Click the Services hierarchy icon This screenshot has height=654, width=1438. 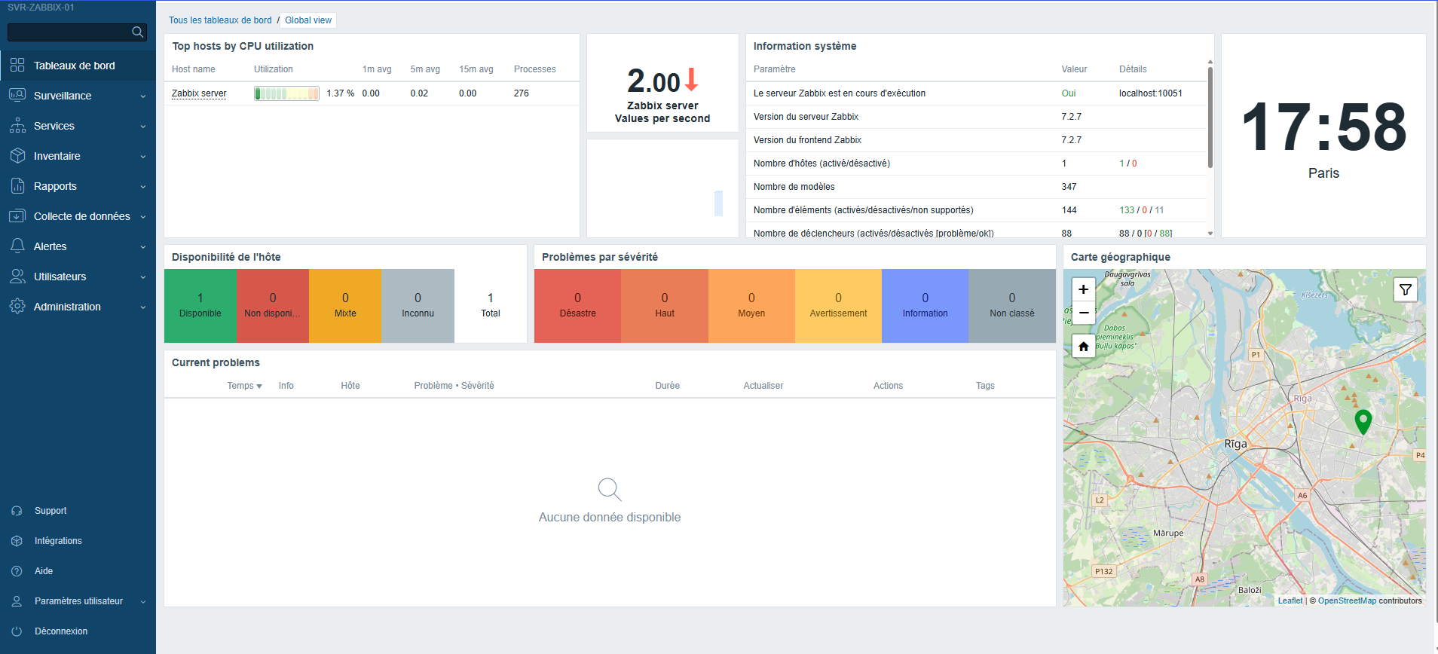pos(17,126)
